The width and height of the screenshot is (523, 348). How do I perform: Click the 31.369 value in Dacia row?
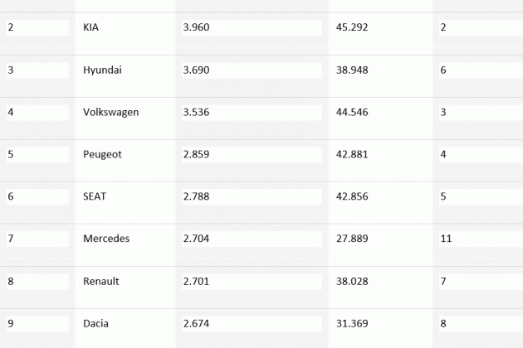(x=352, y=324)
